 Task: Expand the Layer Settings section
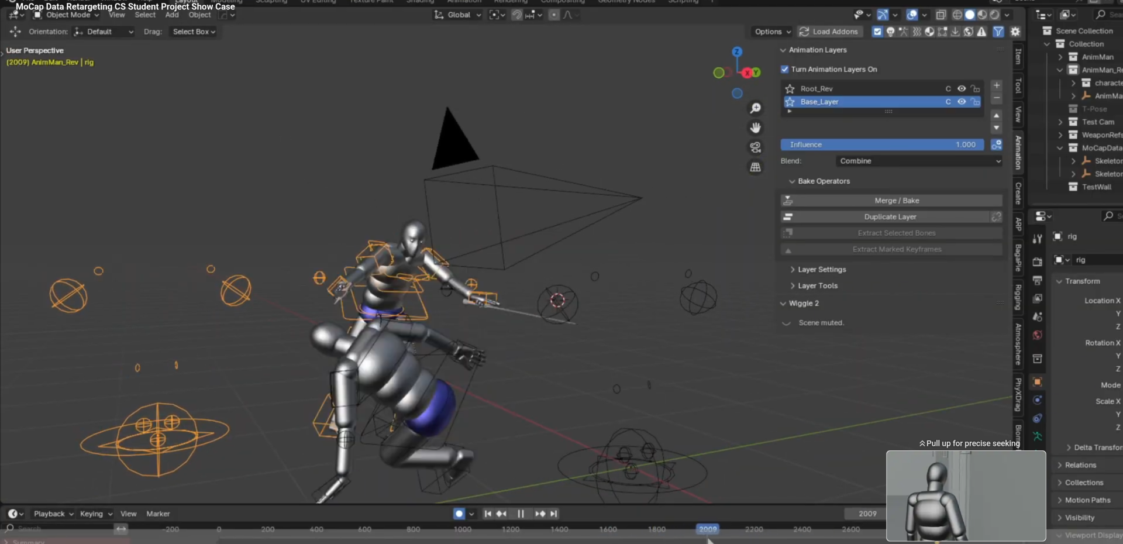coord(821,270)
